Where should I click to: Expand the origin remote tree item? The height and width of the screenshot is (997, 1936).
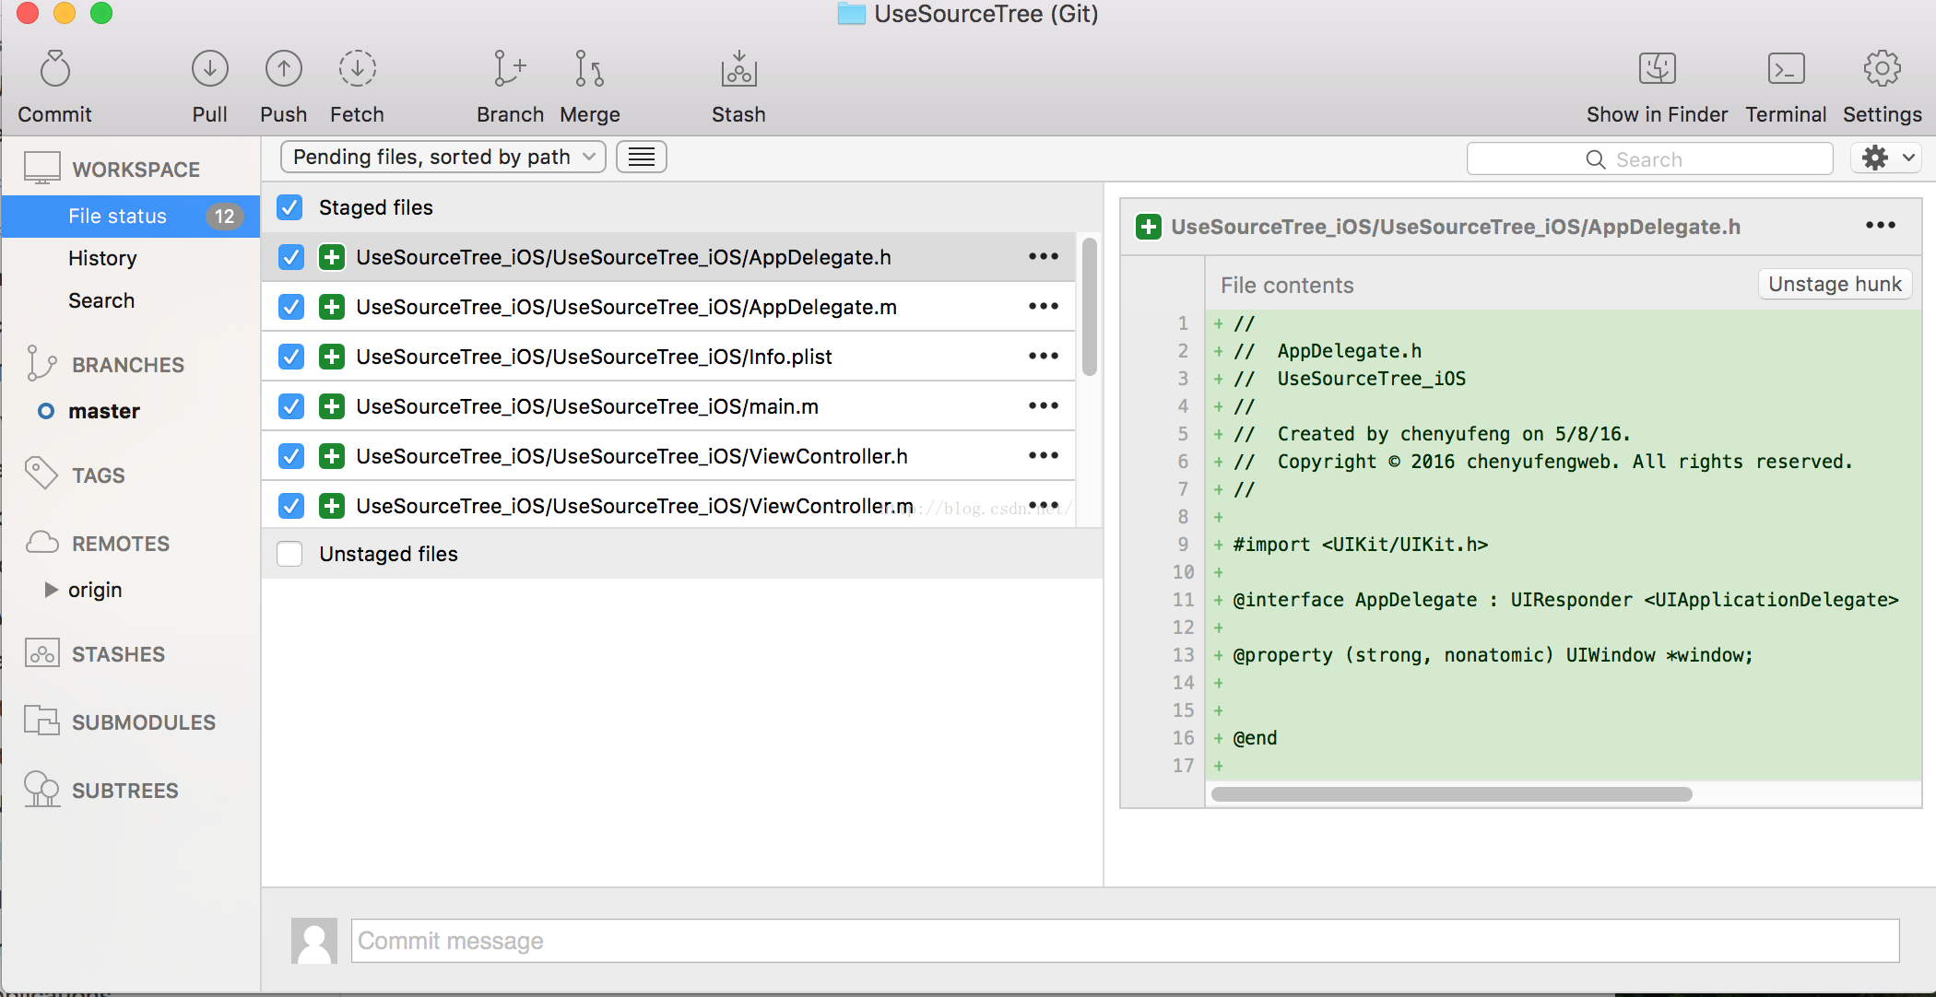pyautogui.click(x=52, y=590)
